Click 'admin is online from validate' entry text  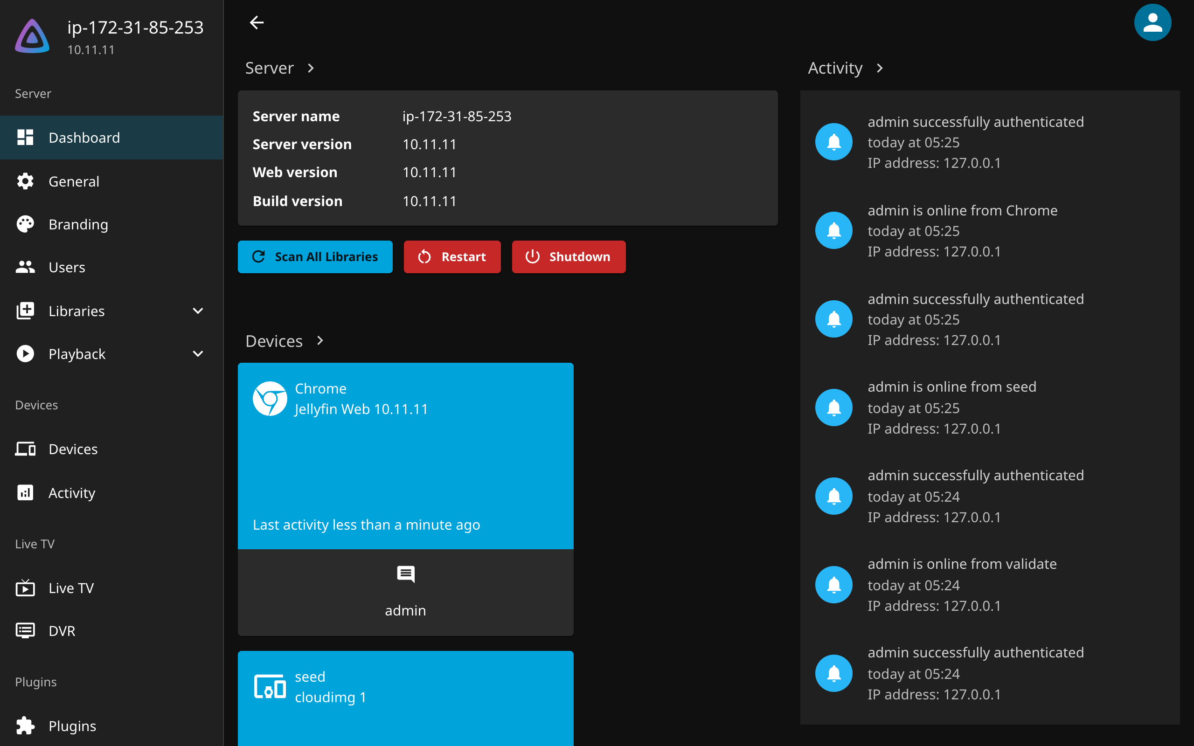coord(962,563)
